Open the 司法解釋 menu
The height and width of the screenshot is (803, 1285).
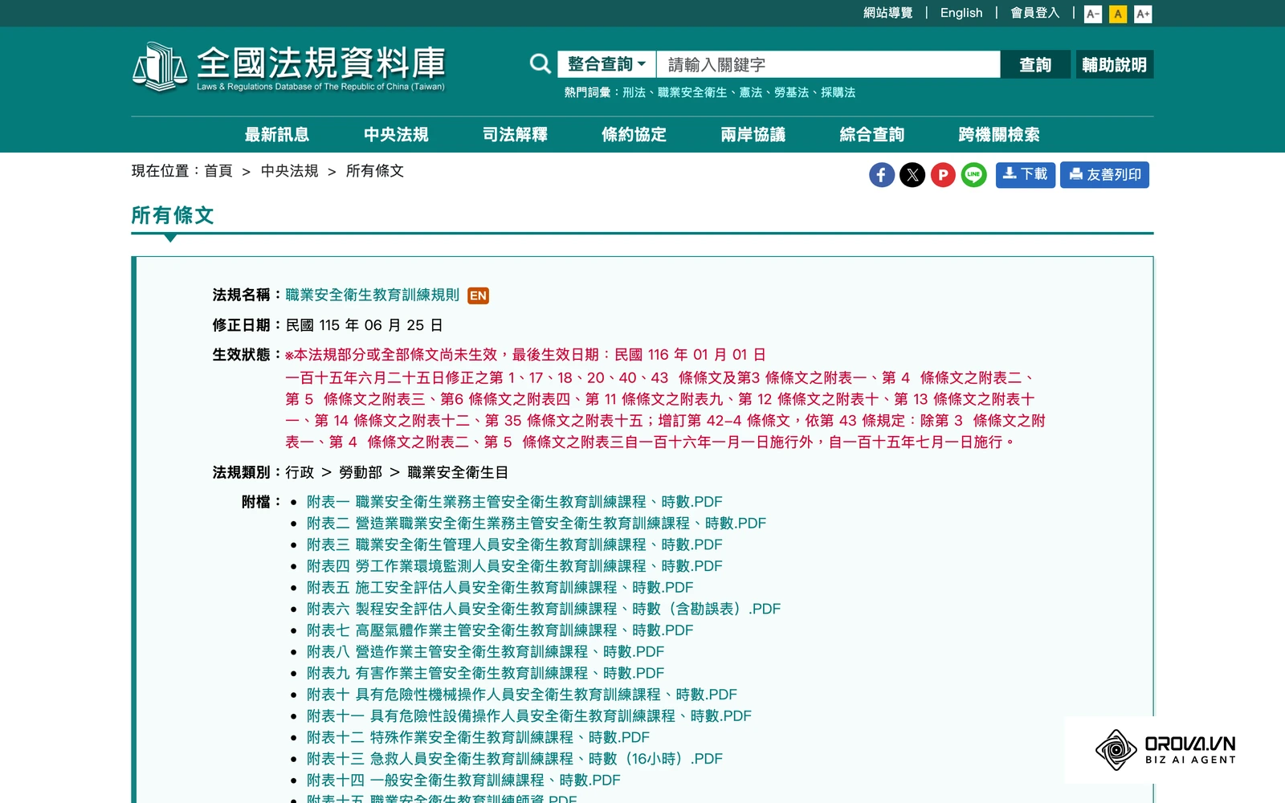coord(515,134)
